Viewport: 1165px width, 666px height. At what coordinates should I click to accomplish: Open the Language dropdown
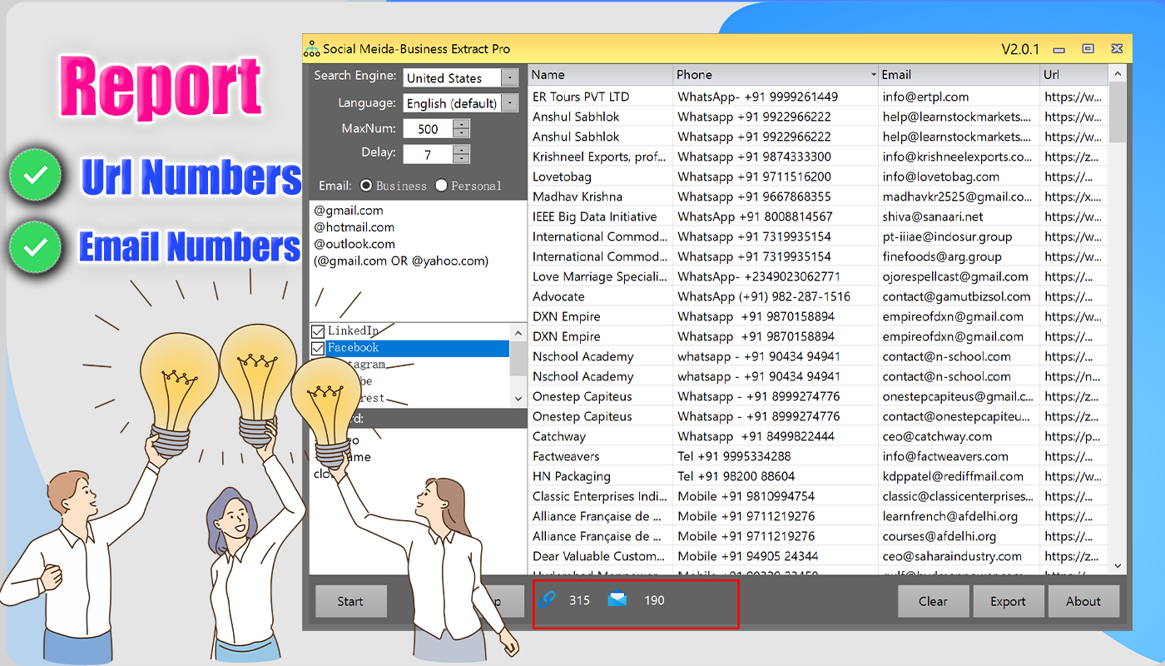pos(509,103)
